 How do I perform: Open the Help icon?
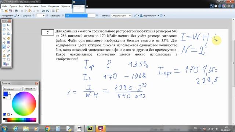click(x=233, y=6)
